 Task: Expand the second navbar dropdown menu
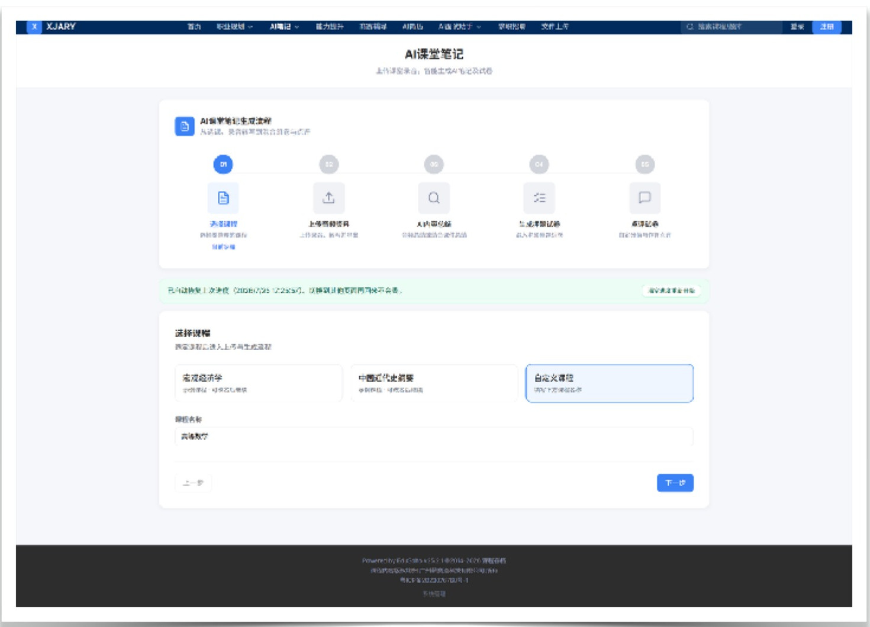234,27
